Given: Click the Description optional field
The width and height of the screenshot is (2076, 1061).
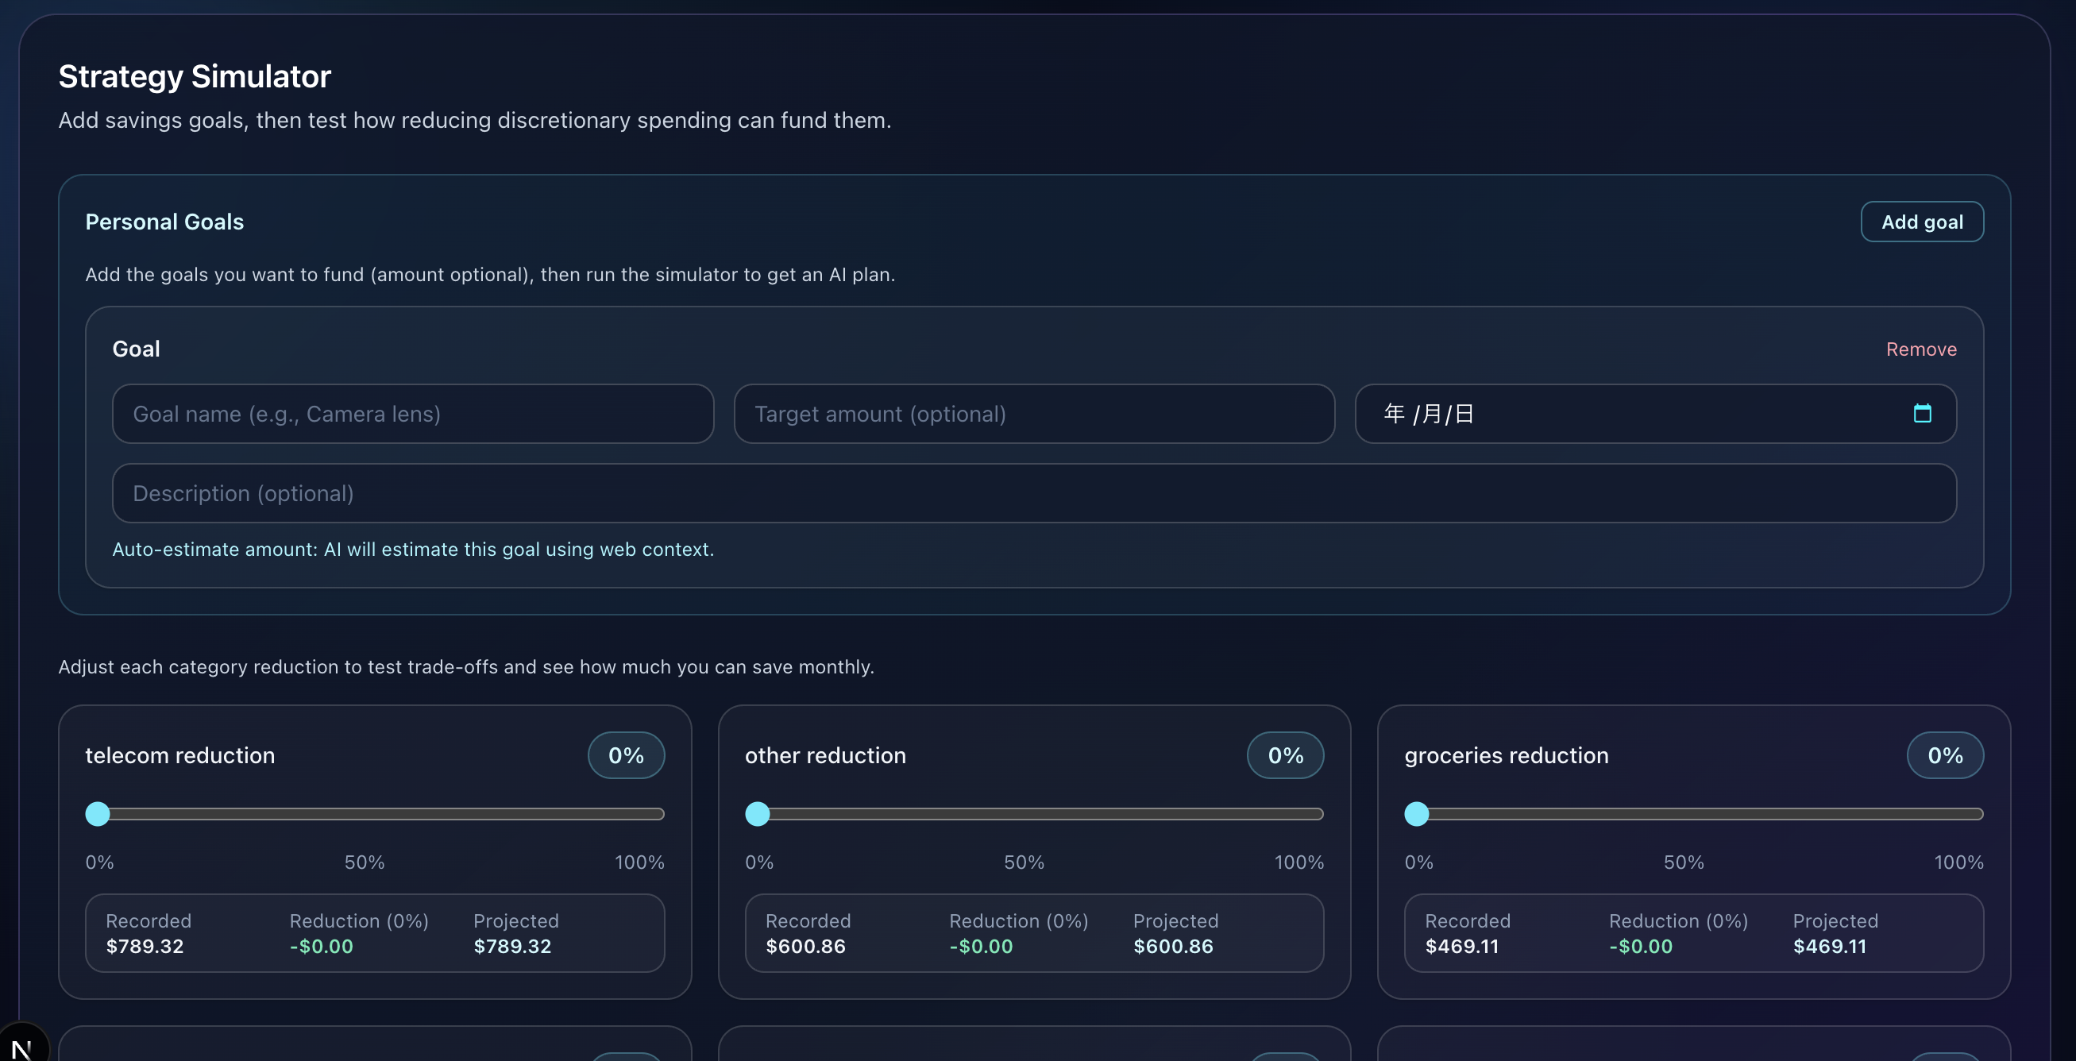Looking at the screenshot, I should click(x=1034, y=493).
